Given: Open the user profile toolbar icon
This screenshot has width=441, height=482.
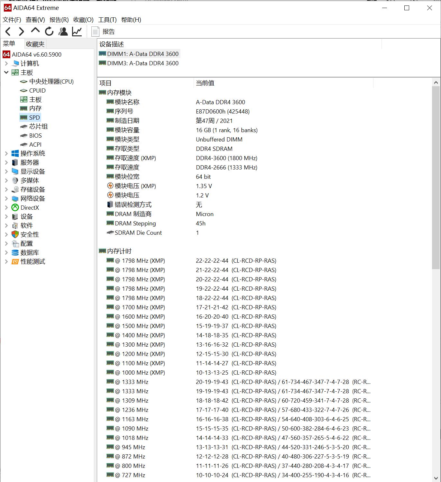Looking at the screenshot, I should pyautogui.click(x=63, y=32).
